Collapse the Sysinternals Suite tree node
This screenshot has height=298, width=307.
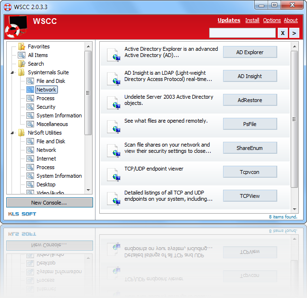[x=12, y=72]
